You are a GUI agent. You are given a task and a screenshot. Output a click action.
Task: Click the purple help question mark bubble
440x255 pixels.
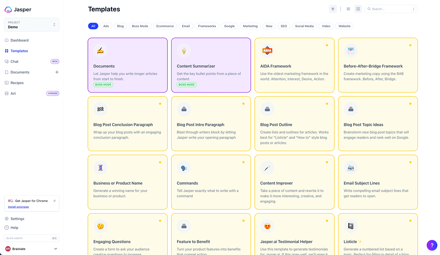432,245
